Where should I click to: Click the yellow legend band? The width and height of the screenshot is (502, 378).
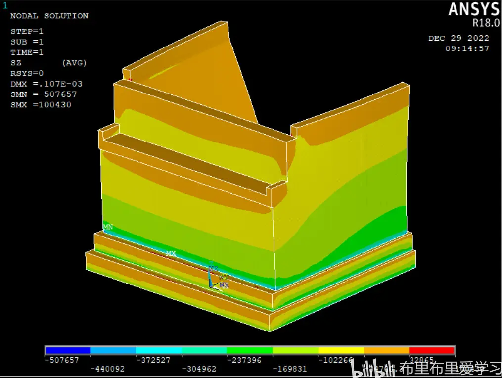(x=341, y=350)
